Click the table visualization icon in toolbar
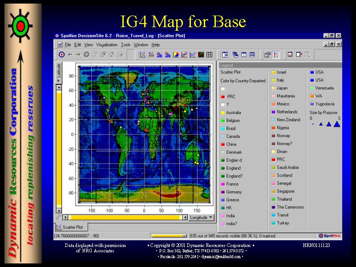 click(209, 55)
